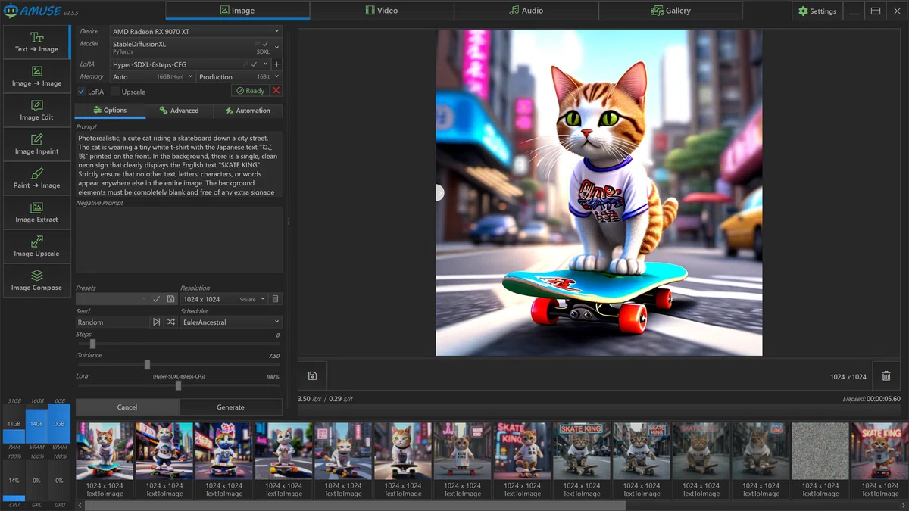Switch to the Video tab

point(382,11)
